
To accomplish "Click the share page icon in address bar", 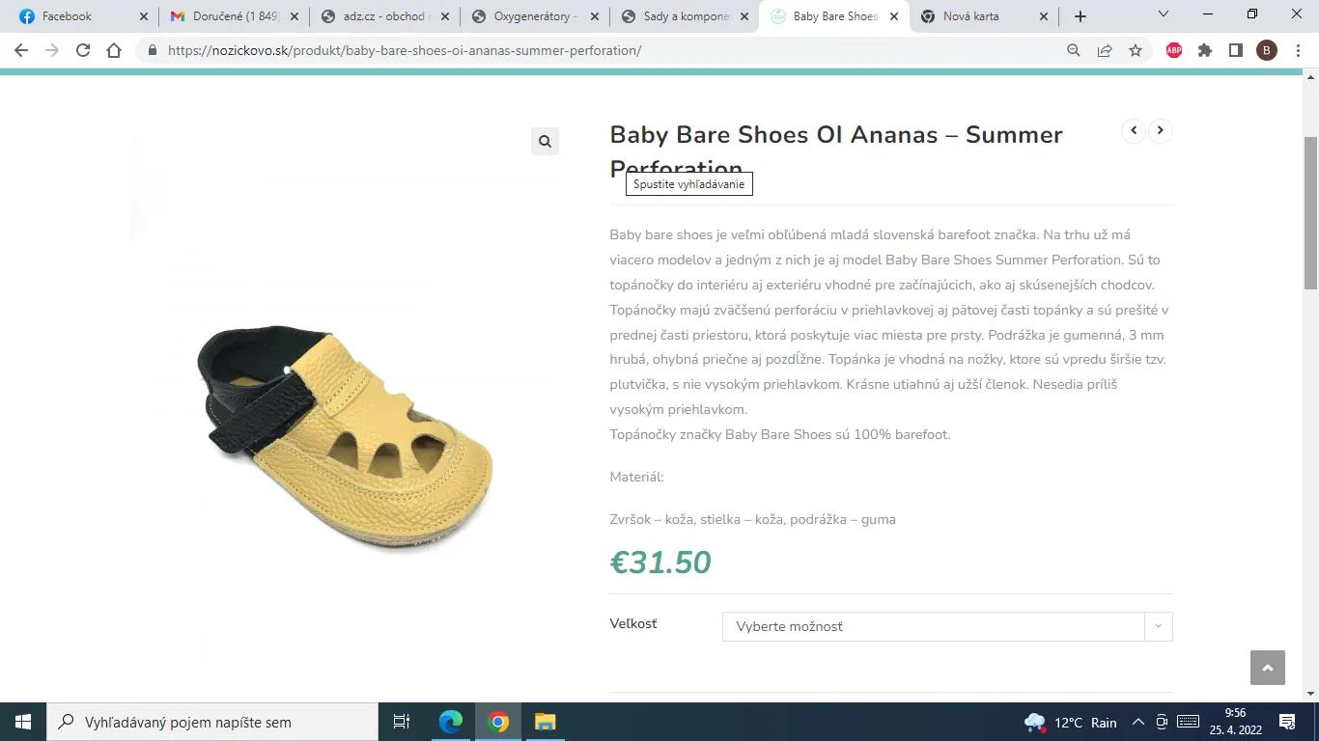I will pos(1105,50).
